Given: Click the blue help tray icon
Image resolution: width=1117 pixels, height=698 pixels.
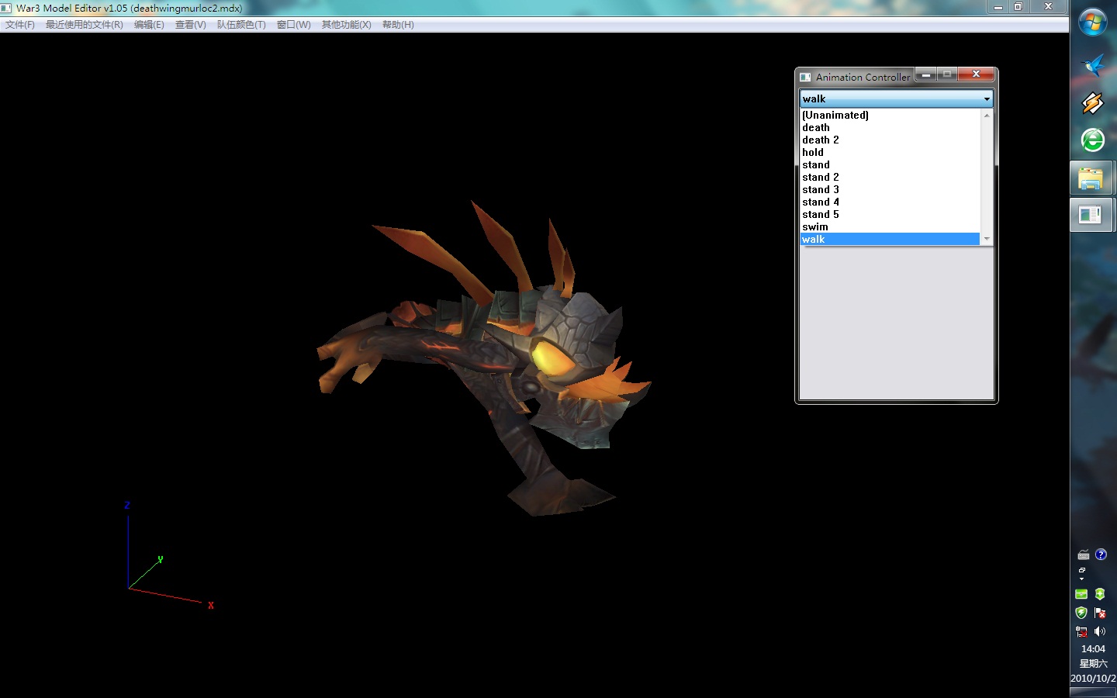Looking at the screenshot, I should point(1101,555).
